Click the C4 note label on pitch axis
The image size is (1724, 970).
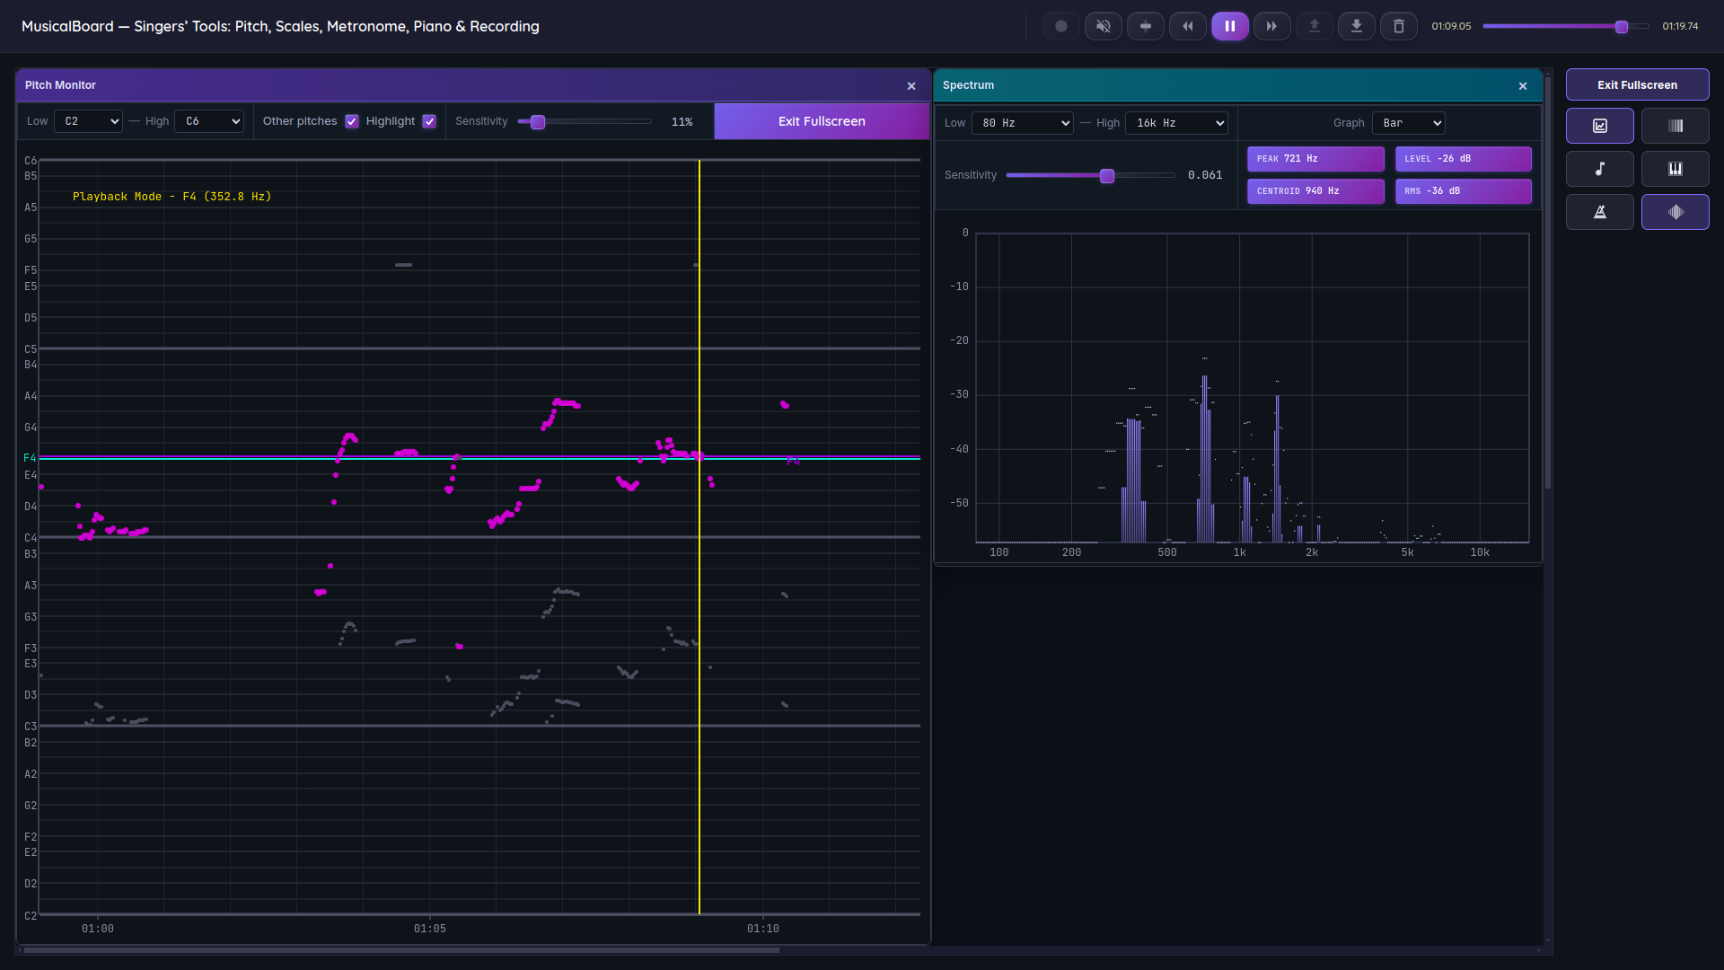[x=31, y=538]
